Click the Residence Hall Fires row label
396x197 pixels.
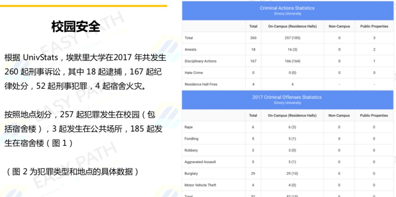click(x=201, y=84)
